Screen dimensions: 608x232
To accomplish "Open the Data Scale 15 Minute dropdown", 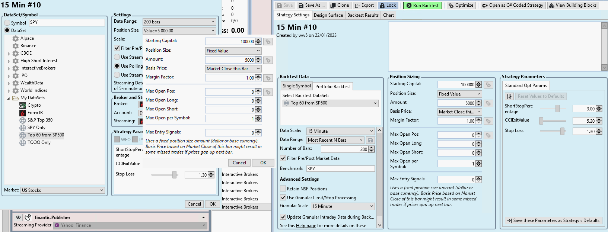I will click(340, 131).
